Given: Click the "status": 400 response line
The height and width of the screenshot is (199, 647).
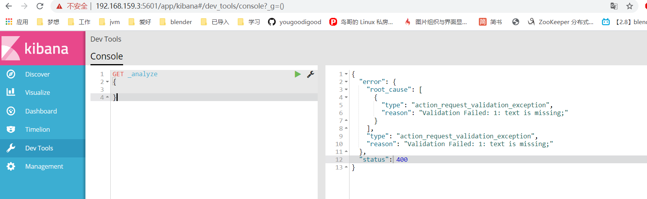Looking at the screenshot, I should tap(383, 160).
